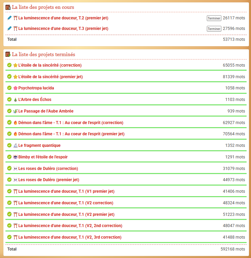
Task: Click the green progress bar under Psychotropa lucida
Action: tap(126, 93)
